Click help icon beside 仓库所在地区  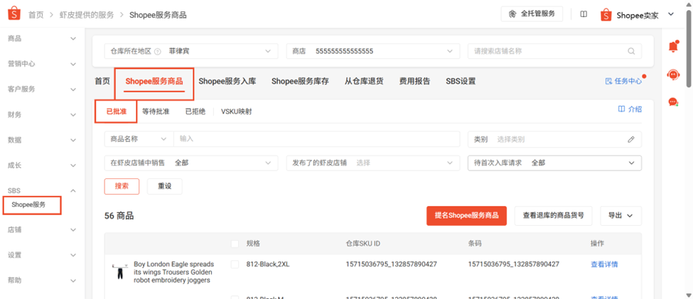click(157, 51)
